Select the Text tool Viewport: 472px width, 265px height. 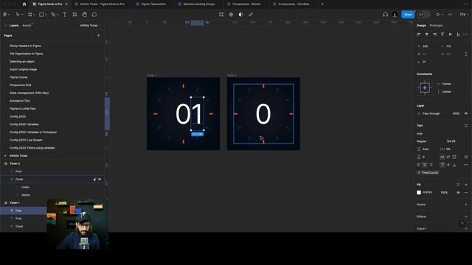coord(65,15)
